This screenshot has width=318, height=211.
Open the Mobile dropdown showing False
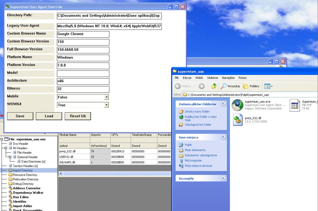click(107, 97)
